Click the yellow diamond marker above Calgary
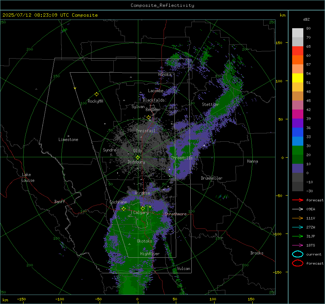The image size is (325, 304). pos(143,208)
